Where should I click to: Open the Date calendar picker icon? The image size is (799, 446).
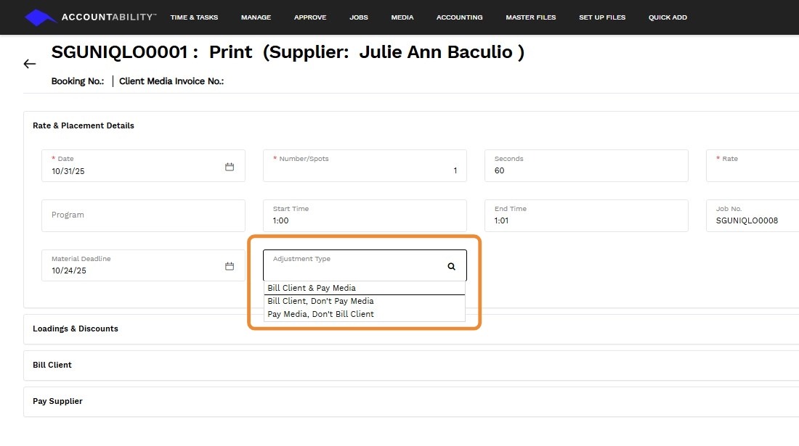click(x=230, y=167)
